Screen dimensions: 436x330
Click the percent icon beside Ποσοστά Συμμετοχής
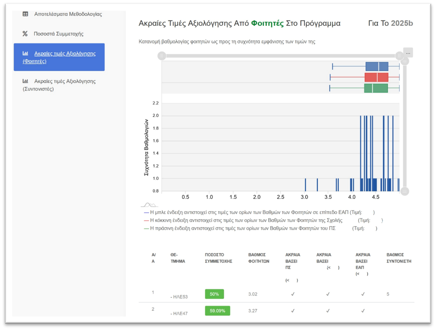[x=25, y=34]
